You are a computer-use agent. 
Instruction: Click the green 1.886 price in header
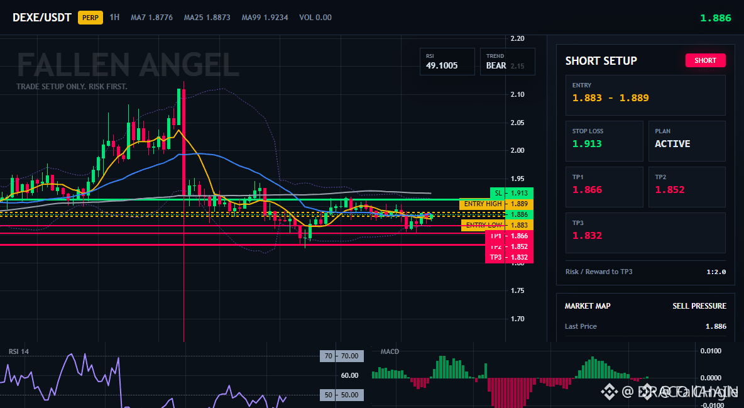(x=716, y=18)
